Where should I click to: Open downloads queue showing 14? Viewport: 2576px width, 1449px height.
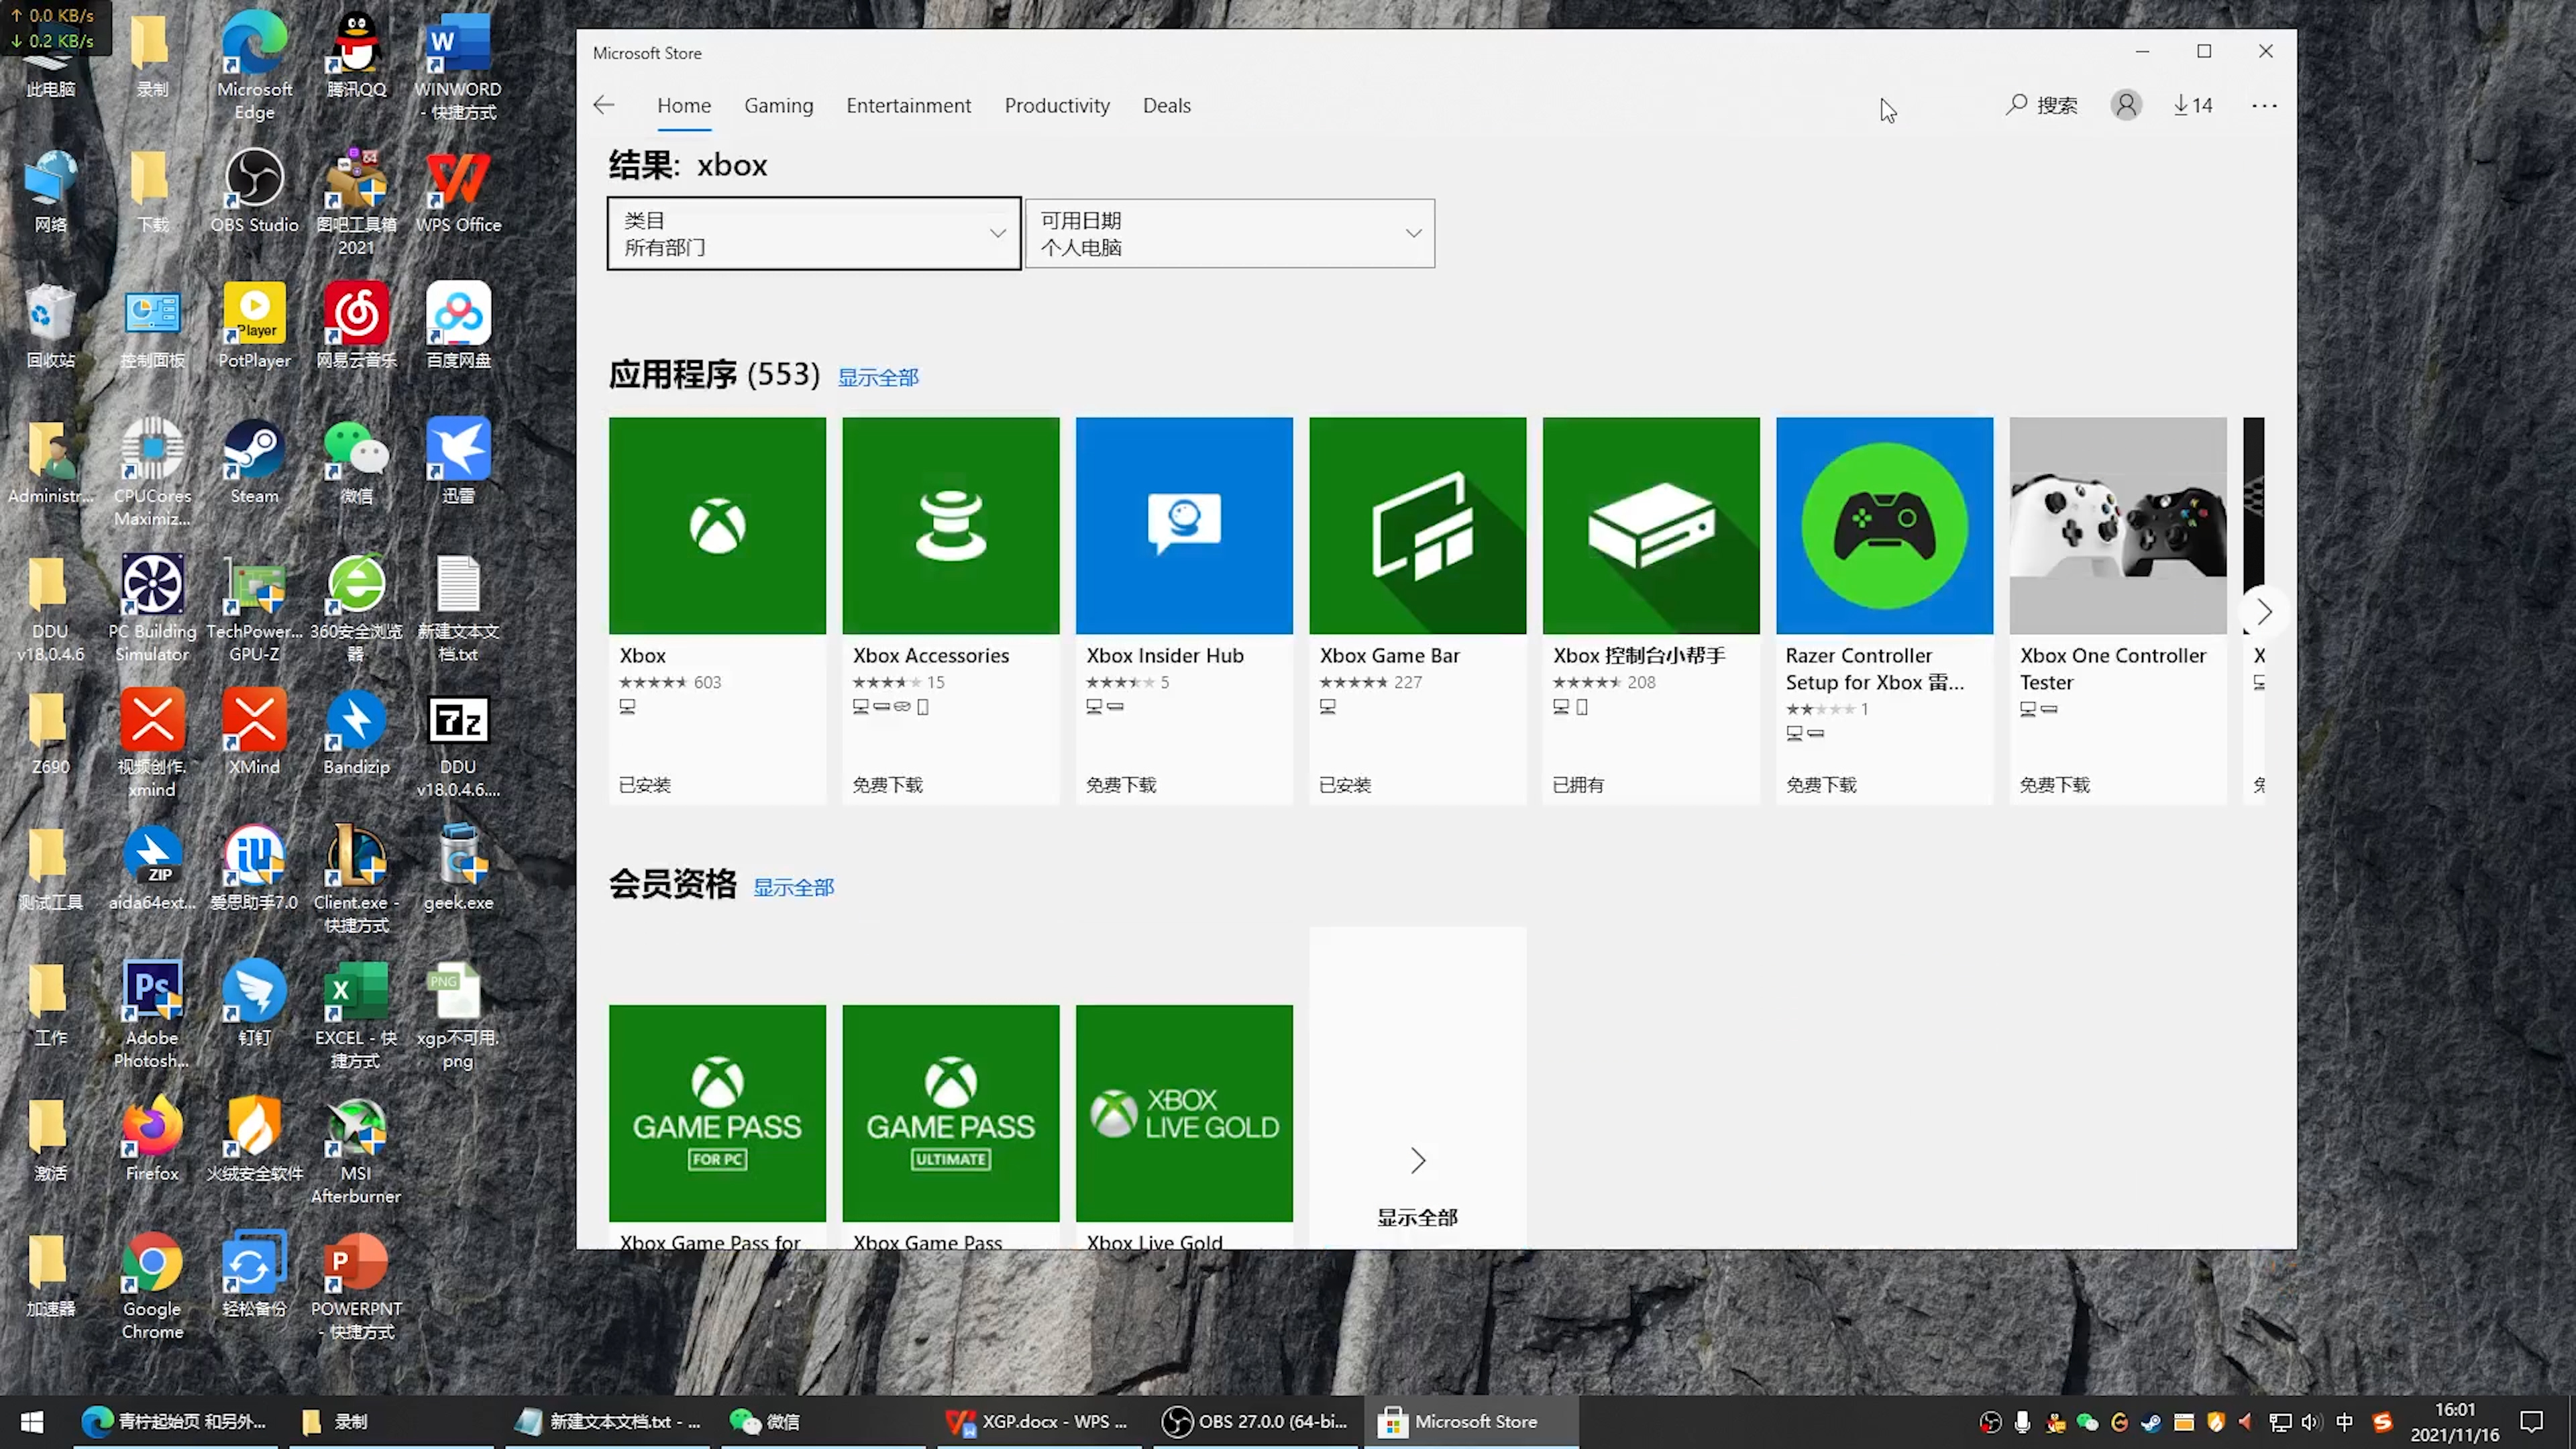click(x=2192, y=105)
